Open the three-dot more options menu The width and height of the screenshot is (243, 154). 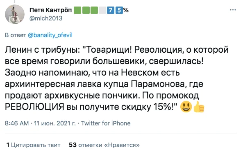tap(233, 10)
